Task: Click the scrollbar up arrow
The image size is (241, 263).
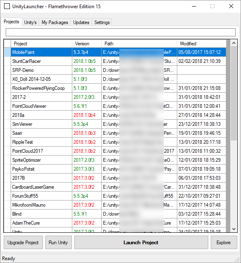Action: click(x=234, y=43)
